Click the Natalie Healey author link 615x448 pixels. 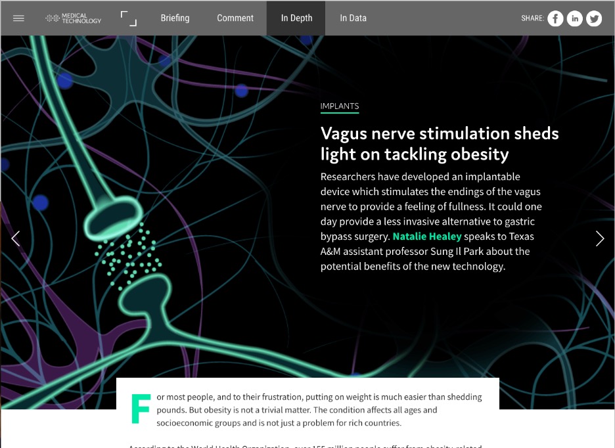click(x=426, y=236)
